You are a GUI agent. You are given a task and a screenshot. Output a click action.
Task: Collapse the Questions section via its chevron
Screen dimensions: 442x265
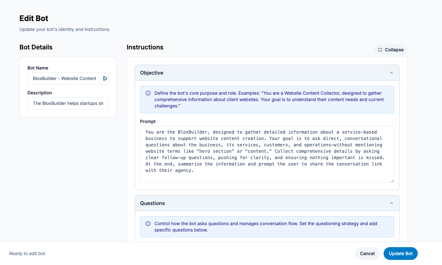pyautogui.click(x=392, y=203)
